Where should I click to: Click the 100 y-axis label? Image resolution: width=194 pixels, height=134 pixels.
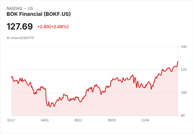[x=184, y=93]
